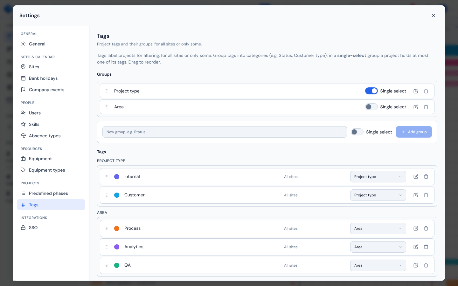Delete the Process tag

point(426,228)
